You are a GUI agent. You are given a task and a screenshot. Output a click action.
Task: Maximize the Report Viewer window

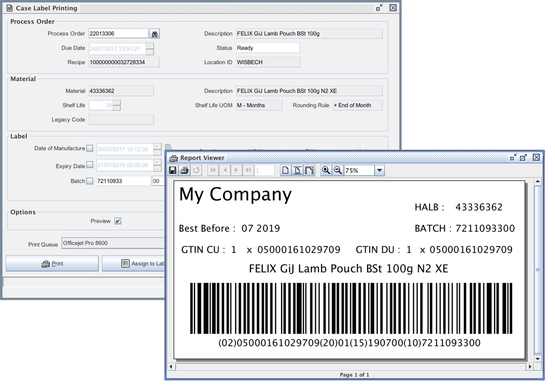coord(523,158)
